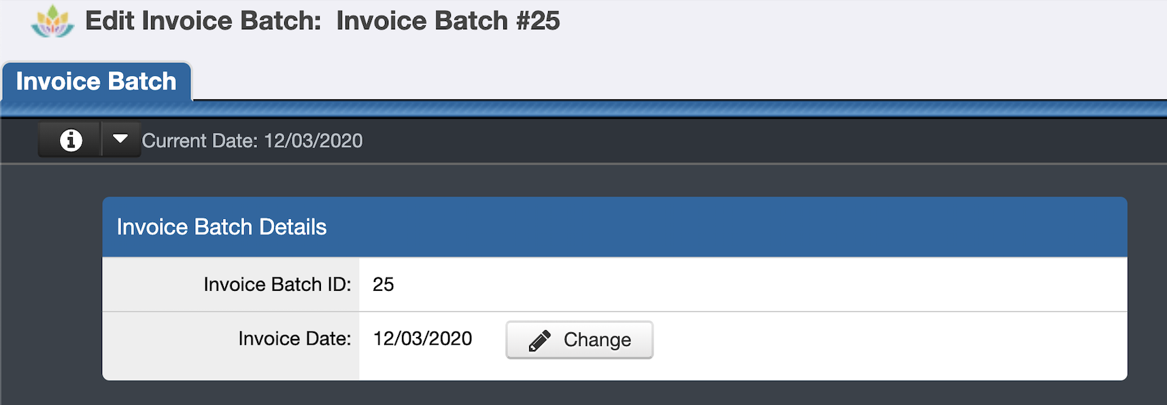Select the blue Invoice Batch tab label

[x=97, y=81]
